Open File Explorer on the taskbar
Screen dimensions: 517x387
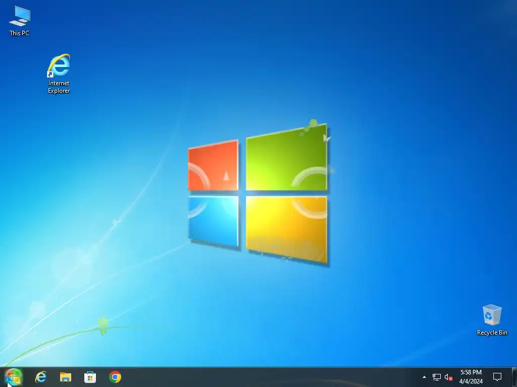click(x=65, y=377)
